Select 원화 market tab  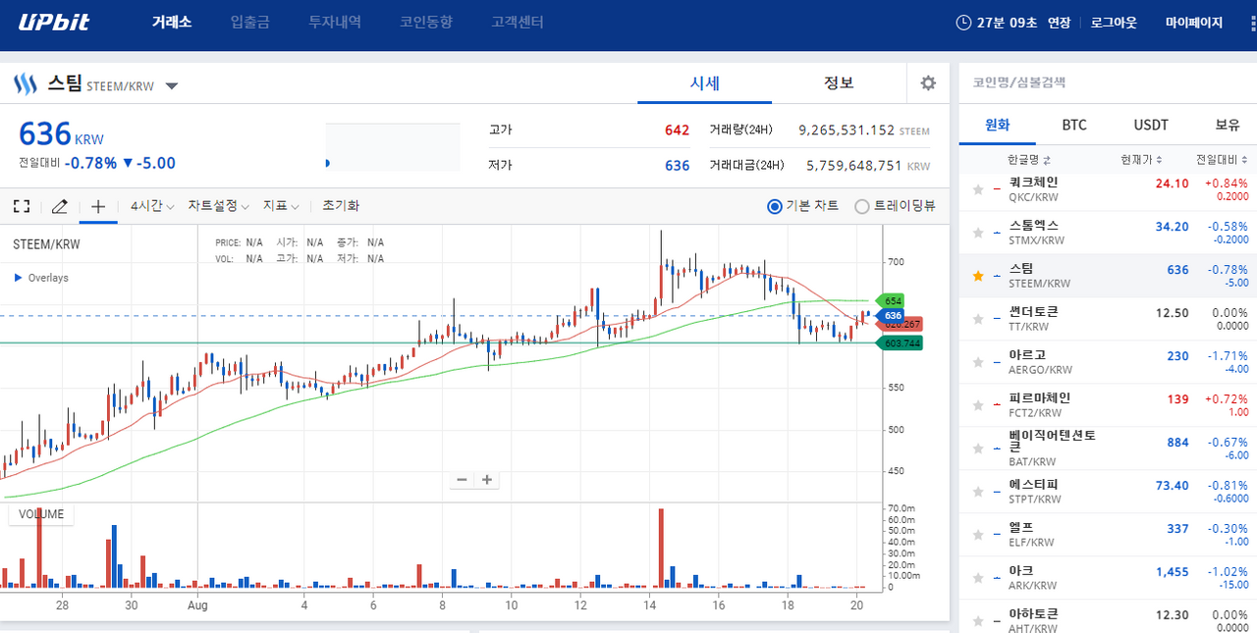[997, 125]
